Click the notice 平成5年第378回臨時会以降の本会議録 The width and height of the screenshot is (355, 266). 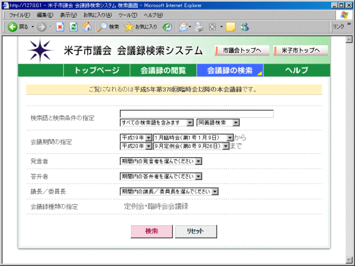pyautogui.click(x=188, y=90)
